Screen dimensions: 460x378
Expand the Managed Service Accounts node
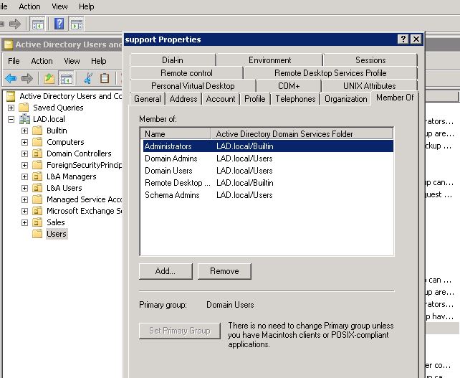(24, 199)
